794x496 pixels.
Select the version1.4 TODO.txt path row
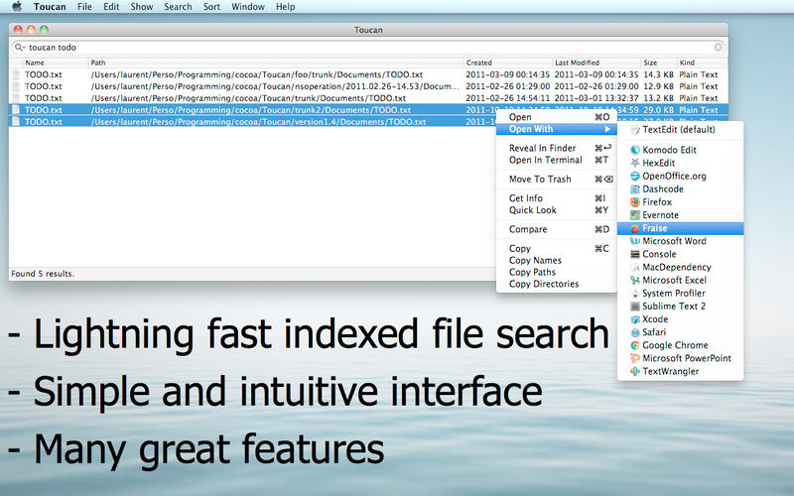(x=258, y=122)
